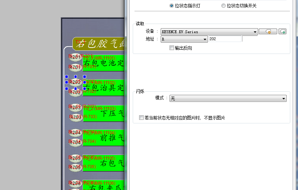Click the R702 indicator lamp
This screenshot has height=190, width=298.
(75, 92)
